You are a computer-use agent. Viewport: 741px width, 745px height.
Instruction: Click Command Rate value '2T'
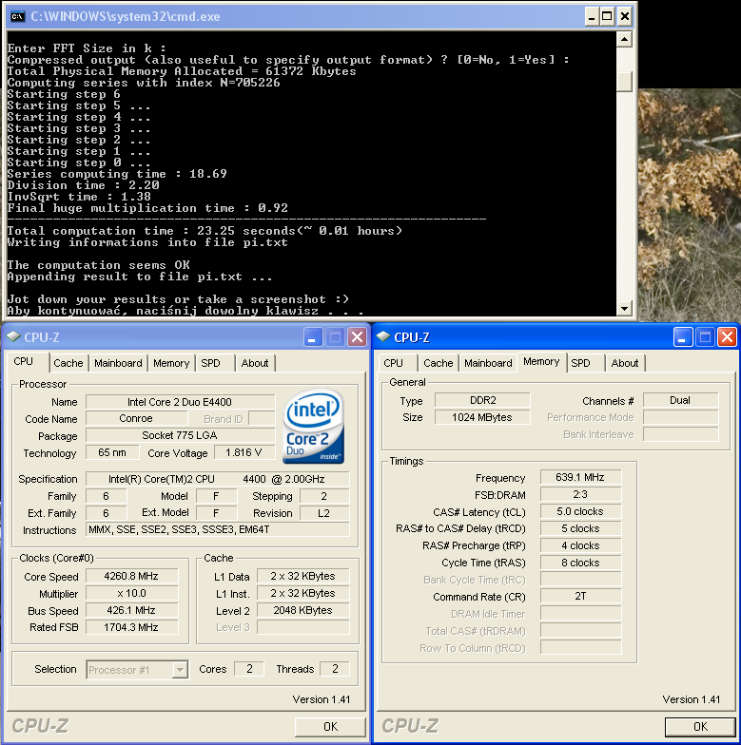tap(580, 596)
